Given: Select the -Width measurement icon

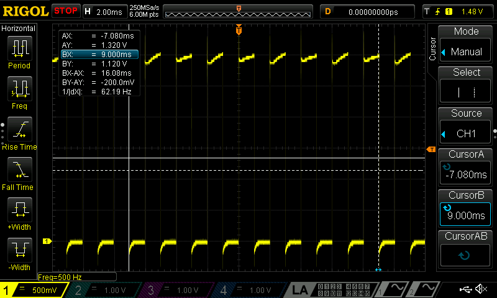Looking at the screenshot, I should pyautogui.click(x=19, y=250).
